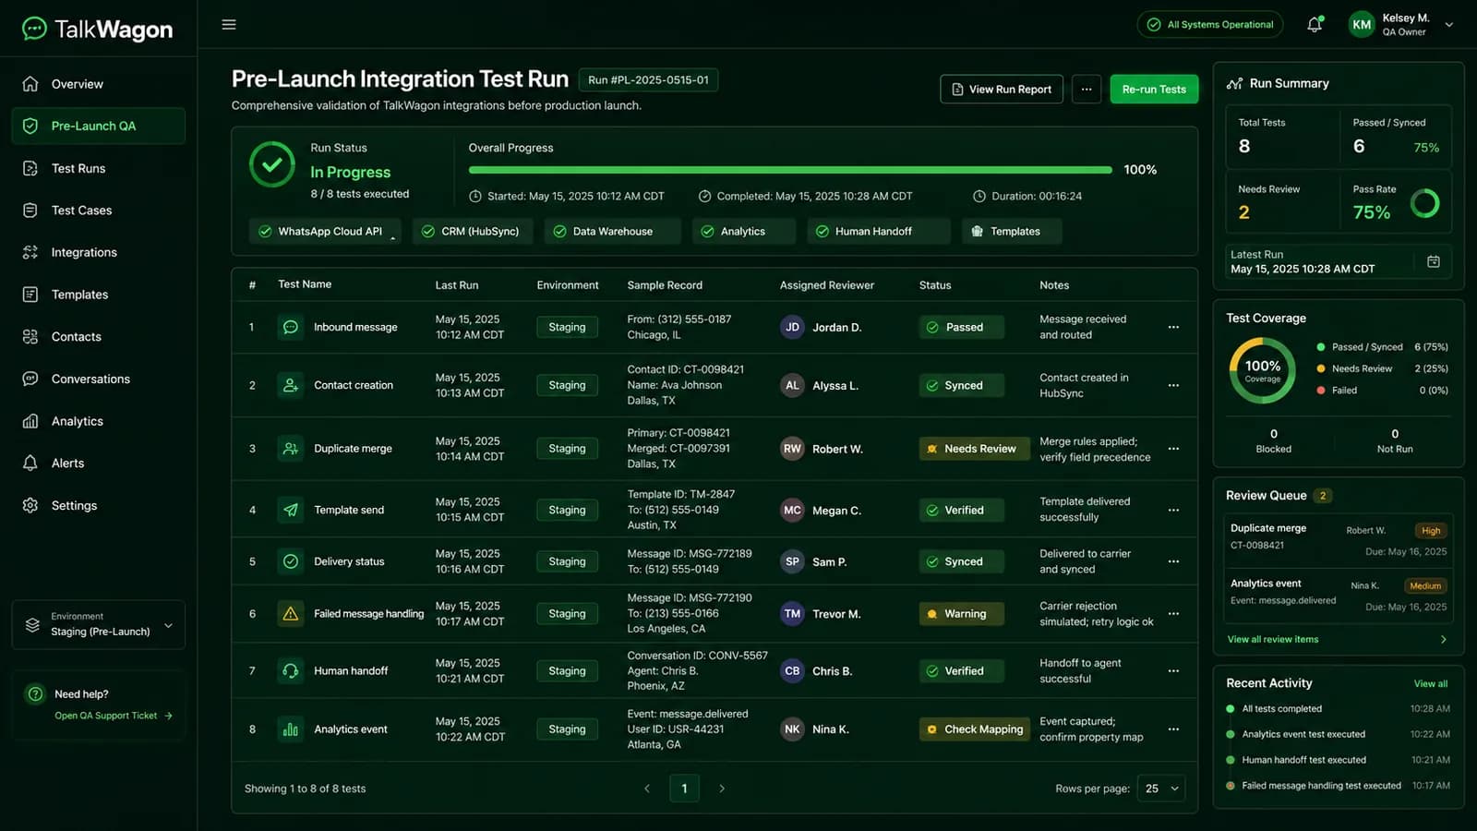
Task: Toggle the hamburger sidebar menu
Action: coord(229,25)
